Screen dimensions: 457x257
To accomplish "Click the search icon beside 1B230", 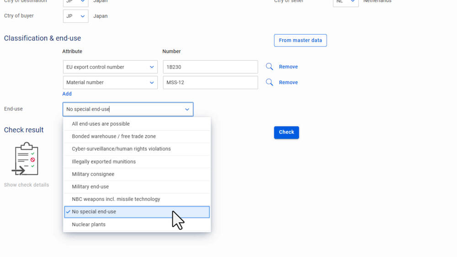I will [269, 67].
